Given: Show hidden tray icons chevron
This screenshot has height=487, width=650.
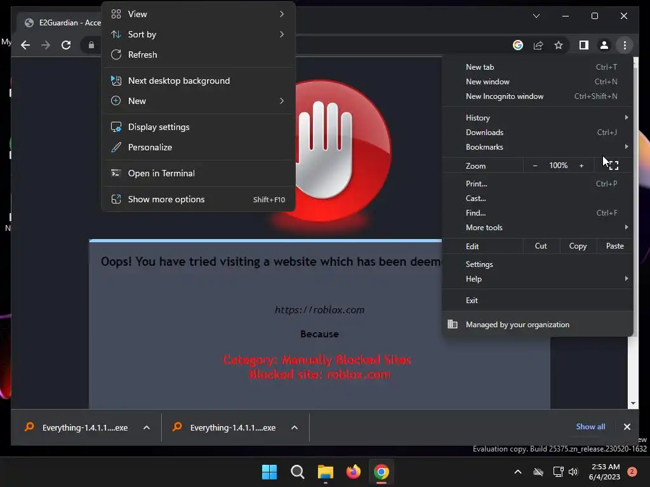Looking at the screenshot, I should coord(518,472).
